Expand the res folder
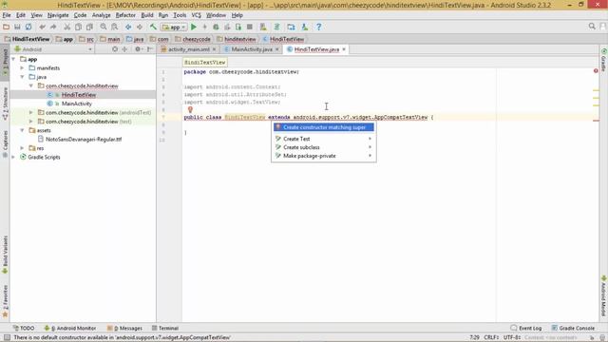The width and height of the screenshot is (608, 342). 22,148
